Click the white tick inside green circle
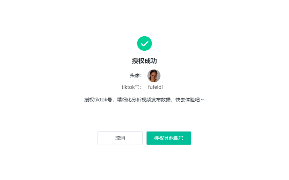This screenshot has height=180, width=289. pos(144,44)
